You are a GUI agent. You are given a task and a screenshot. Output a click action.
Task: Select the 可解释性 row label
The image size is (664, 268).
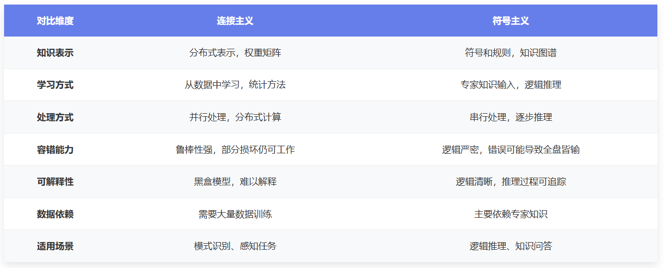pyautogui.click(x=55, y=182)
